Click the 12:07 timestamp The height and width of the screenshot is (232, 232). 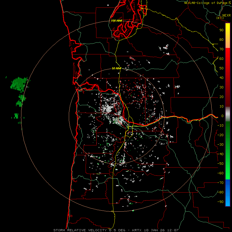point(173,230)
